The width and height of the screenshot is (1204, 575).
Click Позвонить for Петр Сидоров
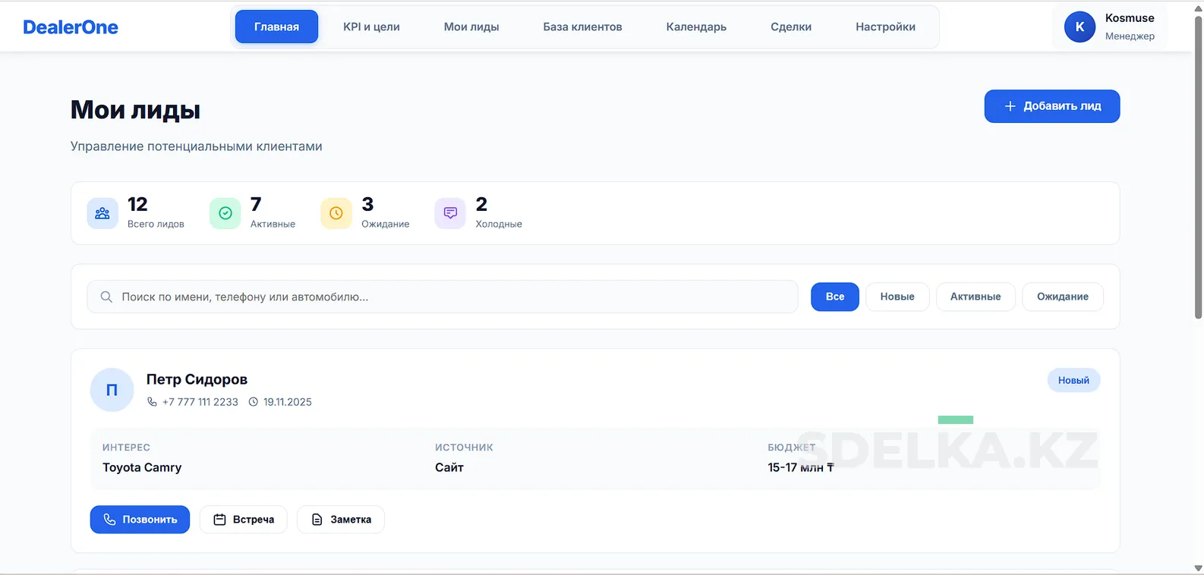tap(140, 520)
